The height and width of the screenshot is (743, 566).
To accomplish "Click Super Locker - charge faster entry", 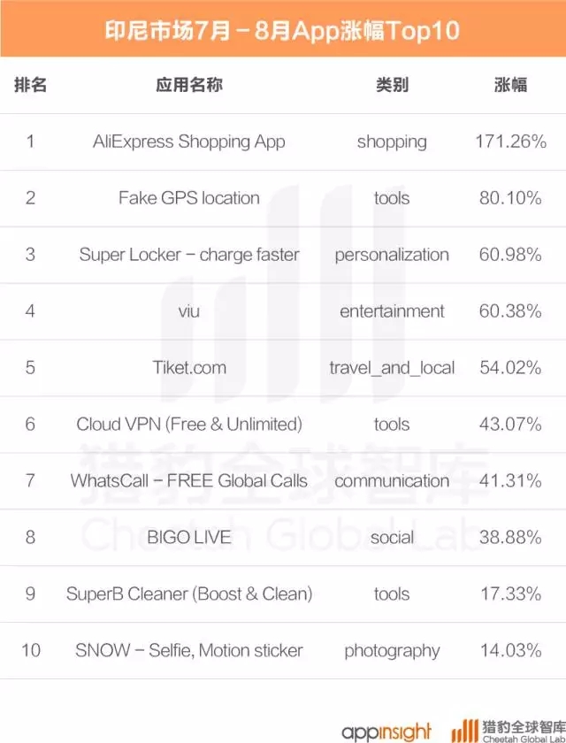I will (189, 255).
